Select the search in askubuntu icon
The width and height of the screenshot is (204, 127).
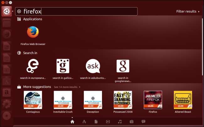93,66
